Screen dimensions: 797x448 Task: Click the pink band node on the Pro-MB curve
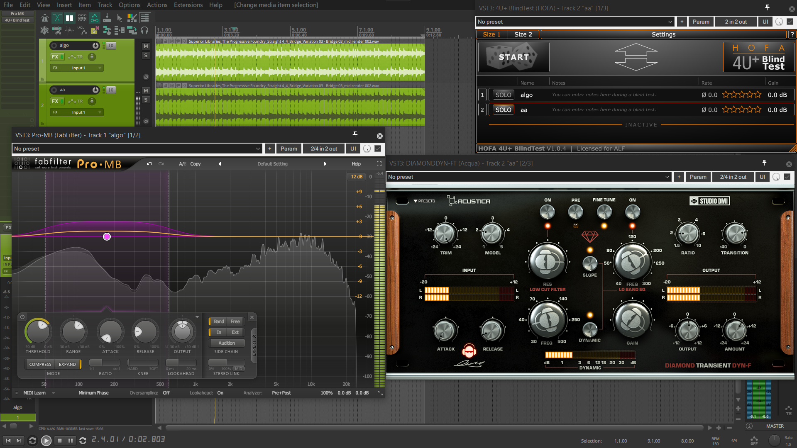click(107, 236)
